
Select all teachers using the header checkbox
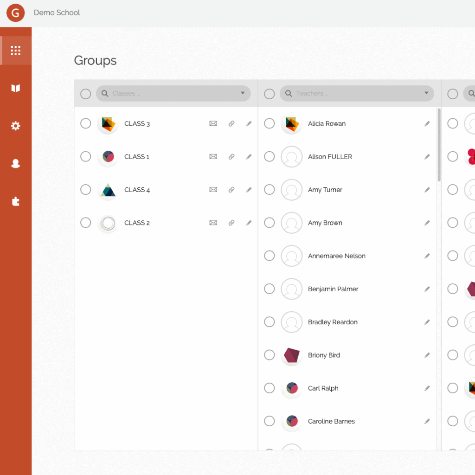click(269, 93)
